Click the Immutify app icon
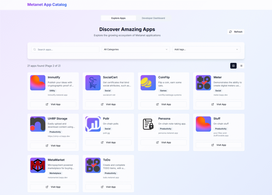Screen dimensions: 272x195 point(38,83)
